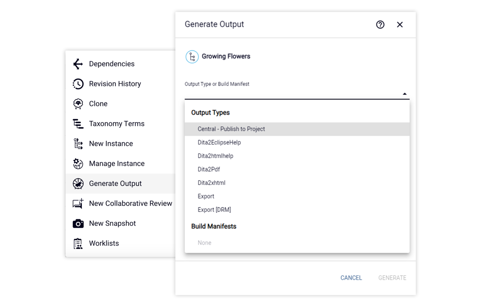The height and width of the screenshot is (307, 486).
Task: Open help via the question mark icon
Action: (380, 25)
